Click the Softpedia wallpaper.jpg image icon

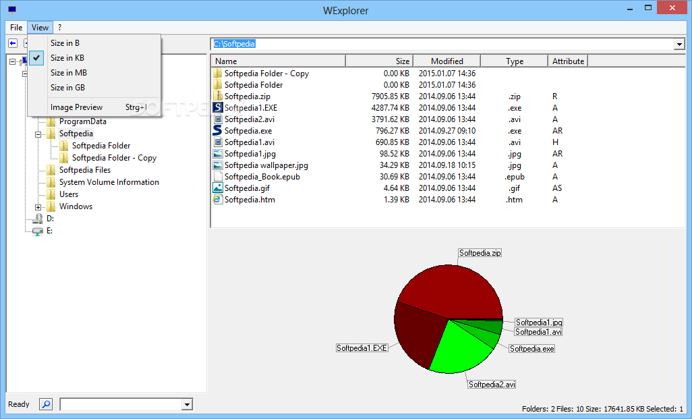click(x=218, y=165)
